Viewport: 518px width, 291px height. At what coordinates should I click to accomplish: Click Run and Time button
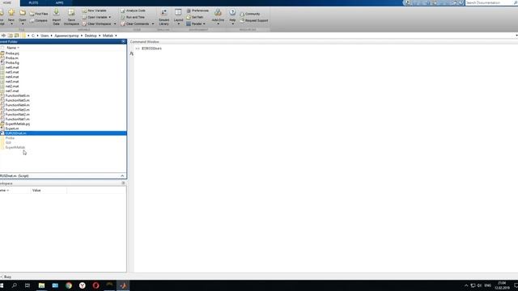click(133, 17)
